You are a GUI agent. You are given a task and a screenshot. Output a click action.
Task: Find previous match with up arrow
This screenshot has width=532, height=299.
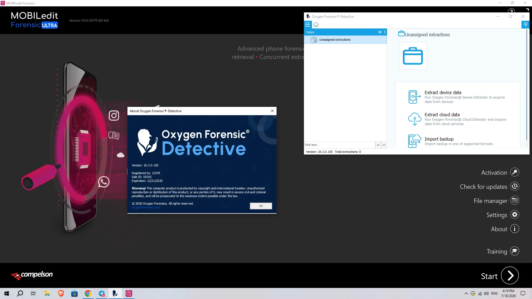tap(378, 145)
